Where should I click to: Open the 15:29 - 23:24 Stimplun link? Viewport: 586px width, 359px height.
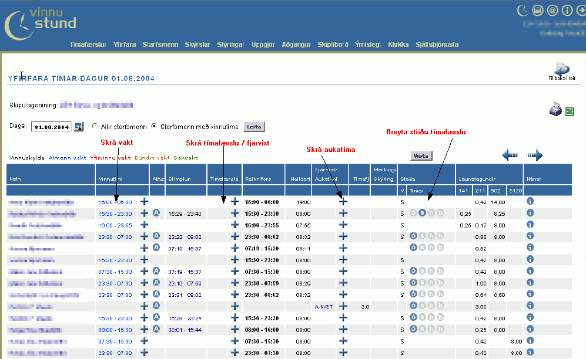point(185,319)
